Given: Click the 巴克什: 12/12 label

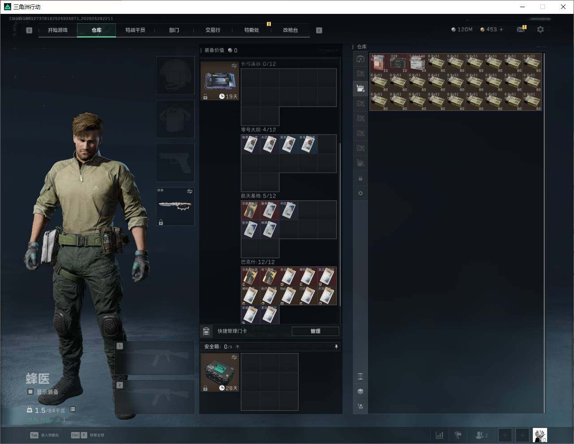Looking at the screenshot, I should [258, 262].
